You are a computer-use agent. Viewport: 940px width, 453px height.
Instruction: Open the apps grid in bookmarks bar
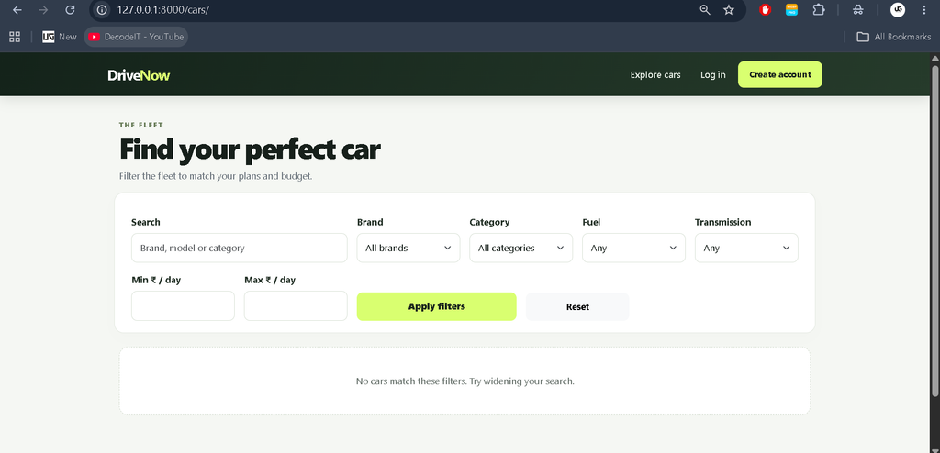click(x=15, y=37)
